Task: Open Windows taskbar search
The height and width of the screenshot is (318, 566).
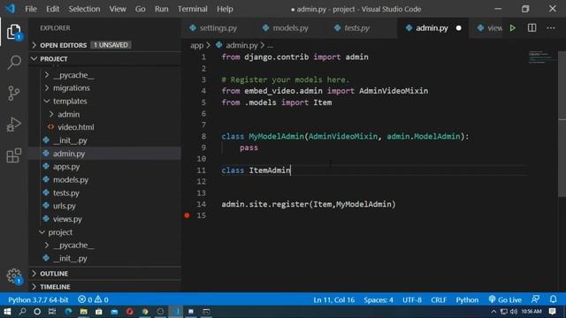Action: [x=22, y=312]
